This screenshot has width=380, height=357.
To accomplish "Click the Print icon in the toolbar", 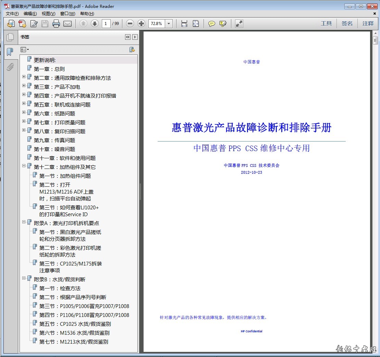I will pos(56,24).
